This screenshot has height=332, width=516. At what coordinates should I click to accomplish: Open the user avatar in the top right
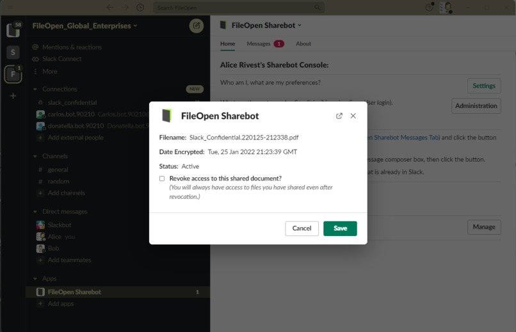446,7
